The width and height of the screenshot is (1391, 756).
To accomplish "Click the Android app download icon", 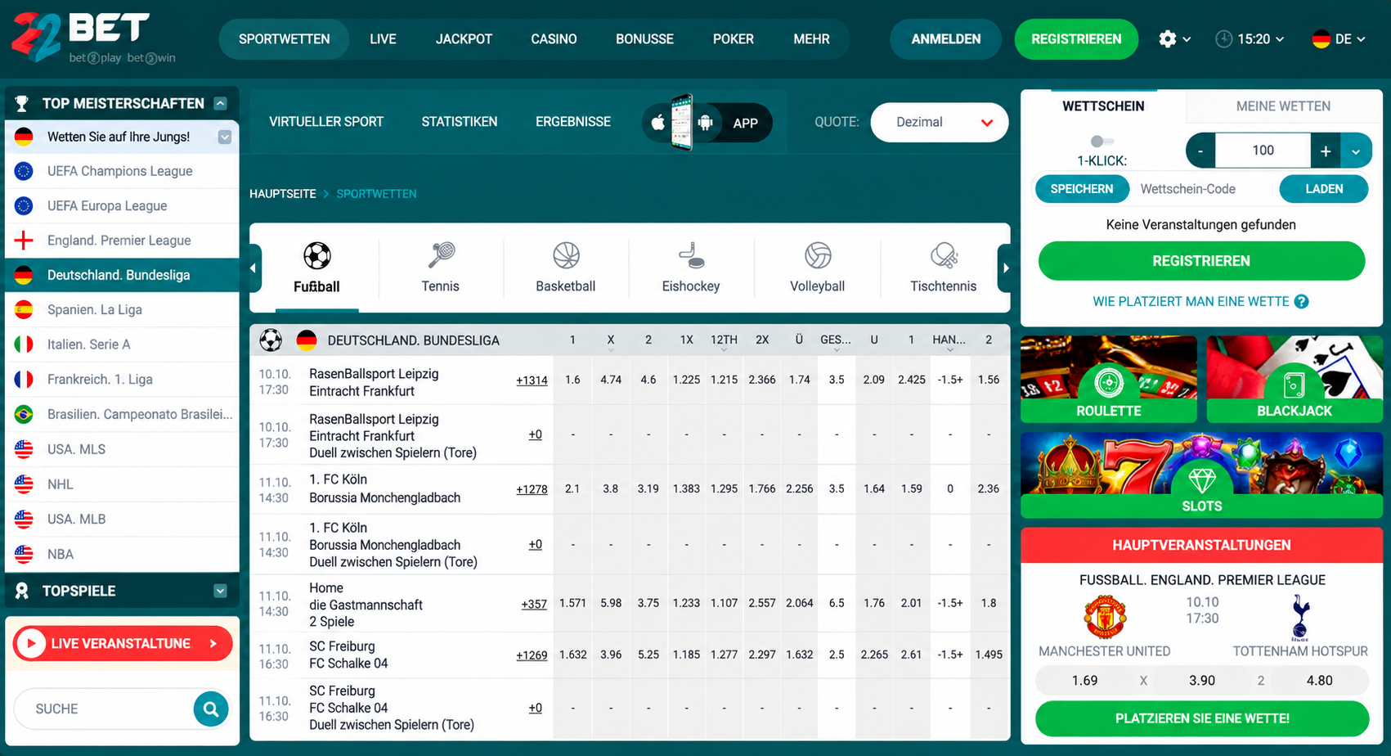I will pos(705,123).
